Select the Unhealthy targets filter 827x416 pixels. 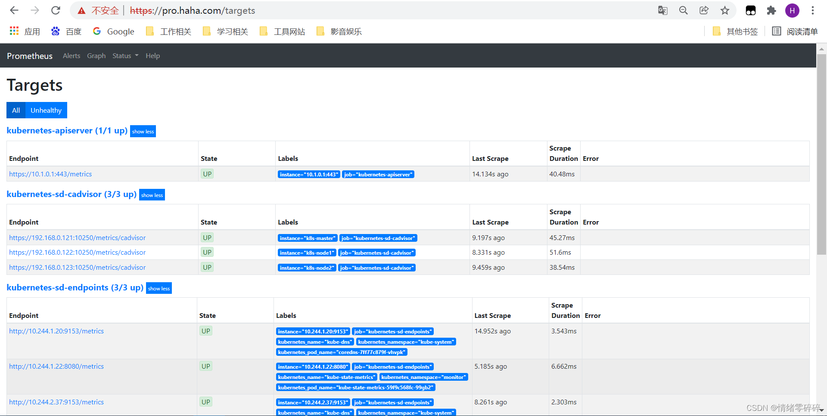click(46, 110)
